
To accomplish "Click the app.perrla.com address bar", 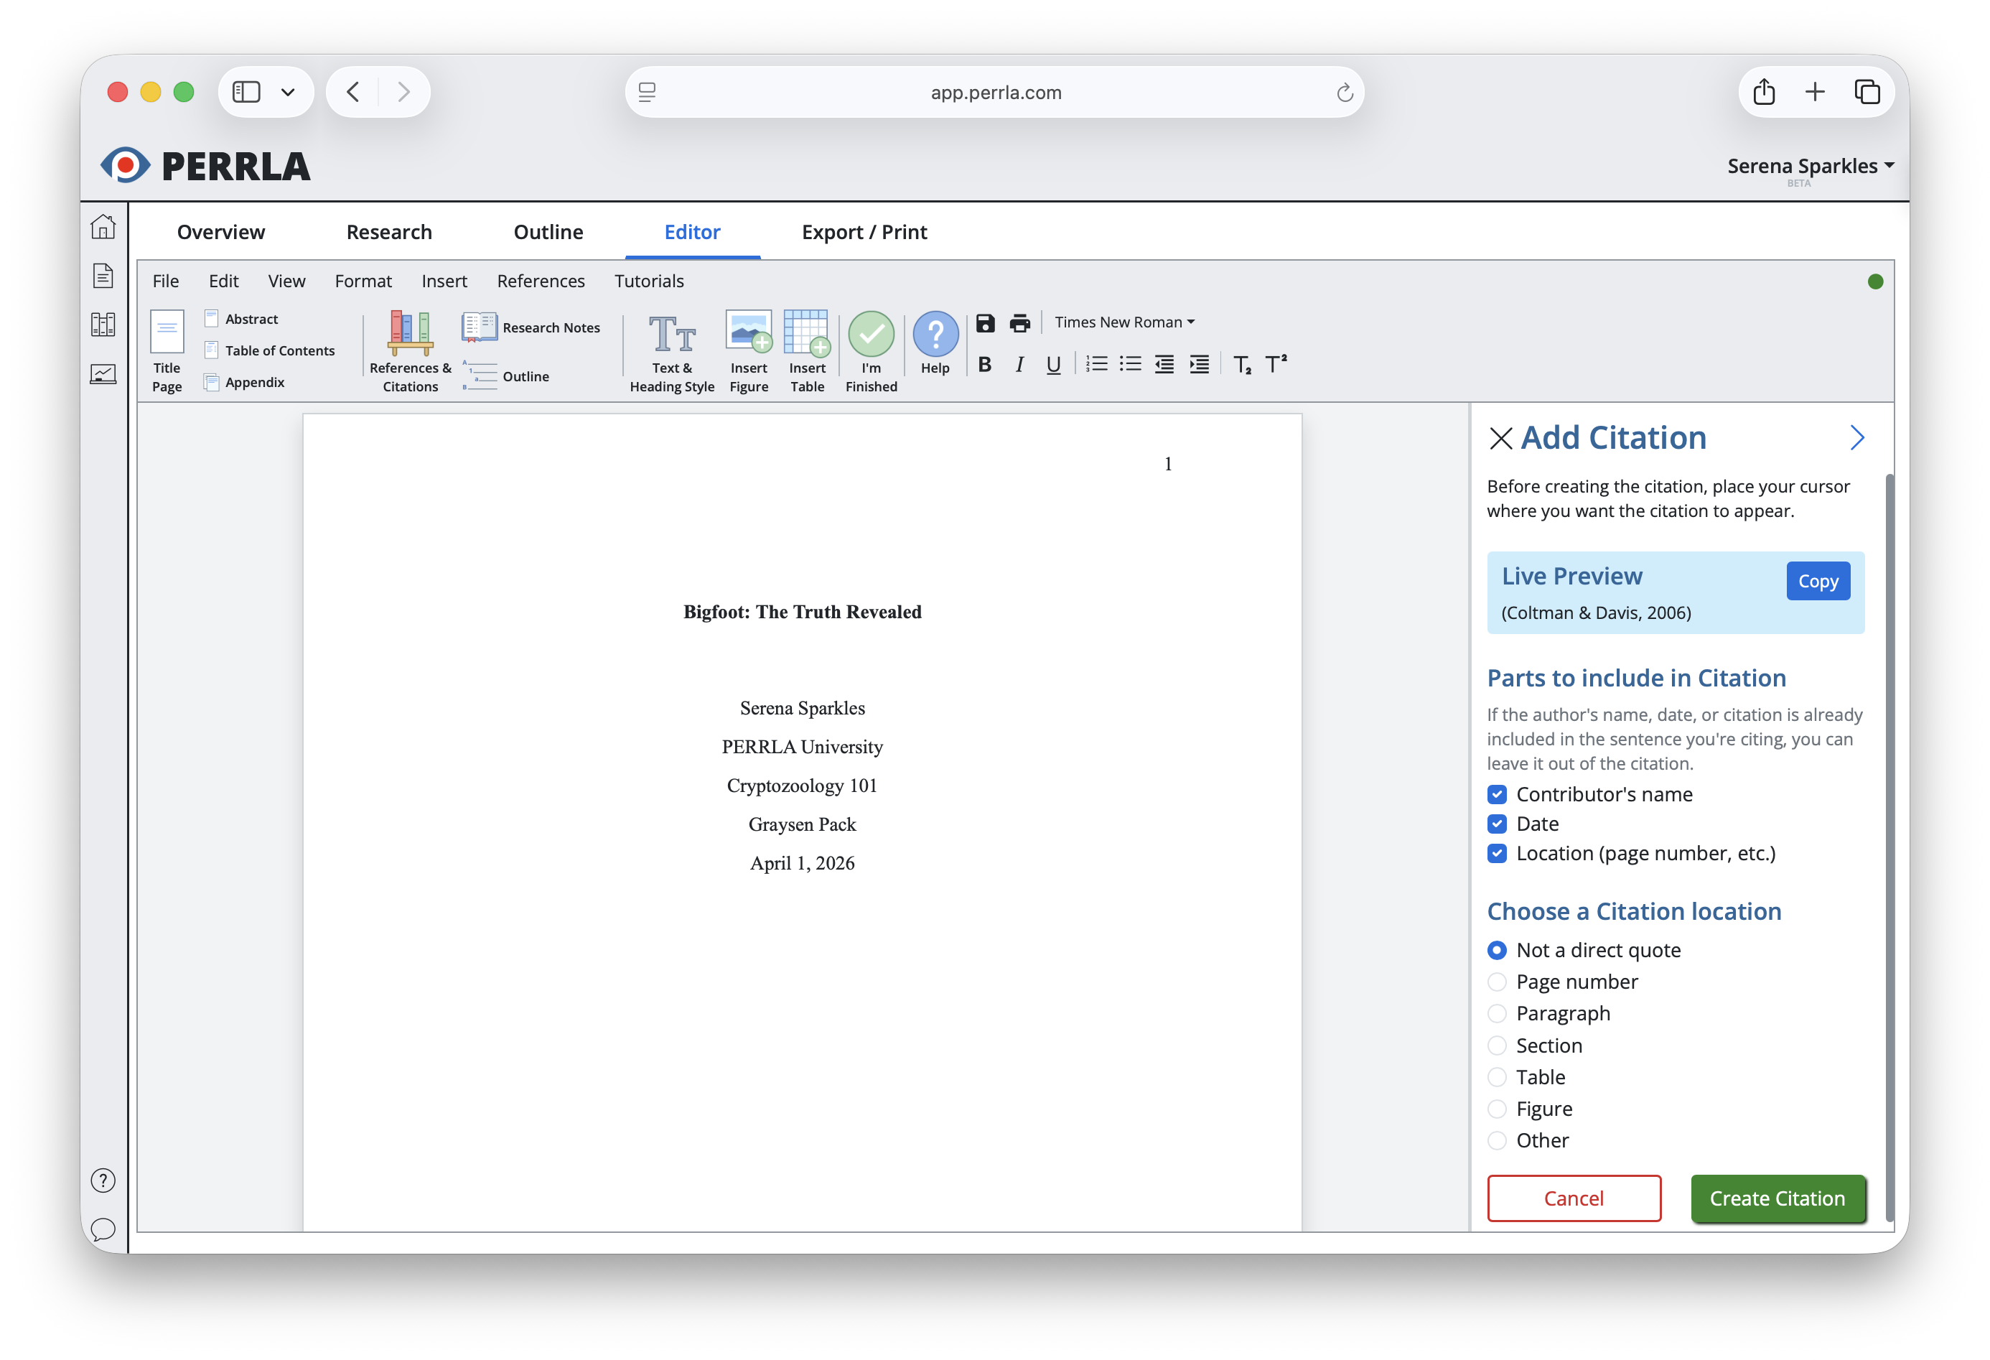I will point(995,93).
